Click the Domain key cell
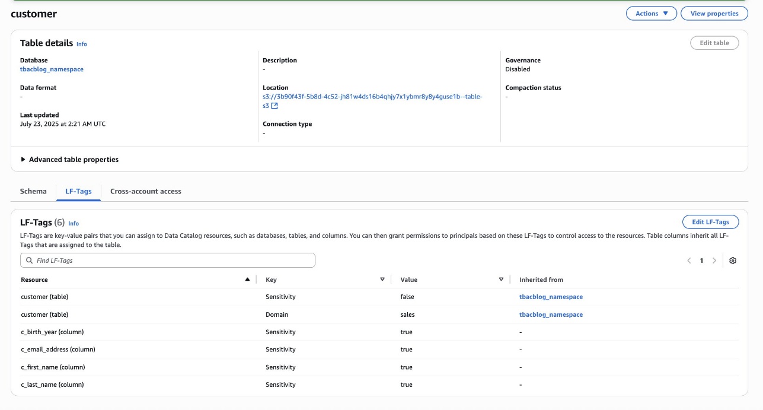763x410 pixels. (277, 314)
